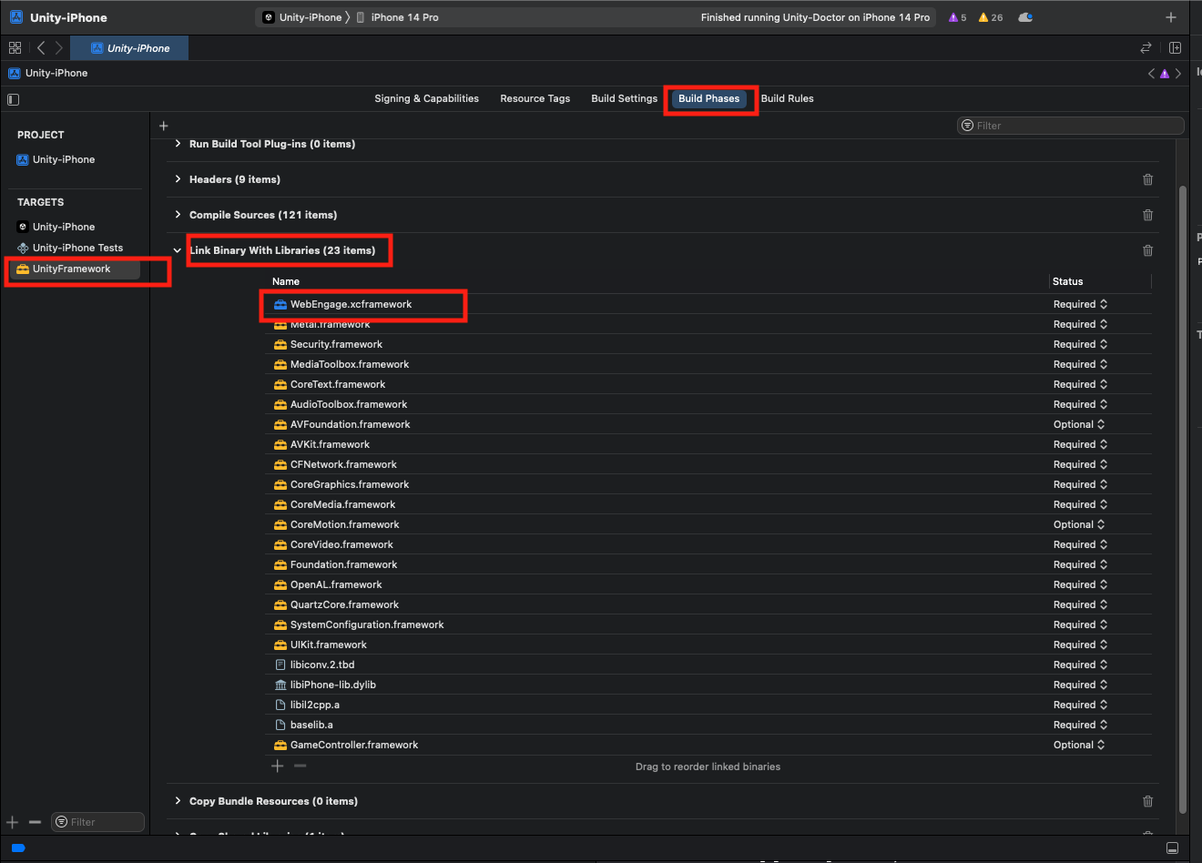Screen dimensions: 1202x863
Task: Switch to Build Settings tab
Action: click(624, 98)
